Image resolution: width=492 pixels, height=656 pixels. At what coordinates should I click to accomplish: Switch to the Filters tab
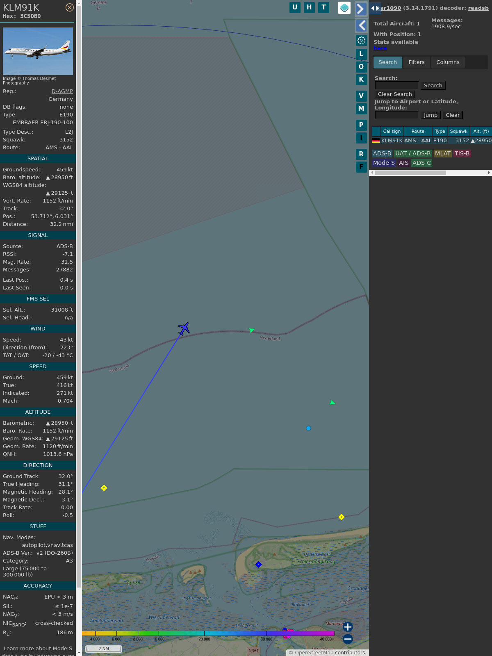pos(417,62)
